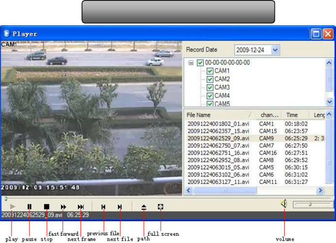Screen dimensions: 336x243
Task: Uncheck the 00-00-00-00-00-00 device checkbox
Action: [x=200, y=63]
